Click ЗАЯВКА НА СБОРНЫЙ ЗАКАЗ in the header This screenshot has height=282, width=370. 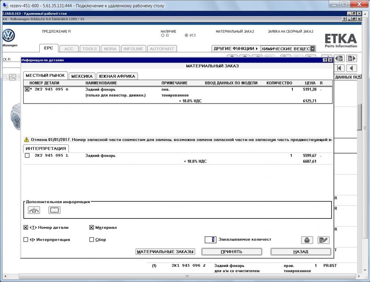(291, 31)
